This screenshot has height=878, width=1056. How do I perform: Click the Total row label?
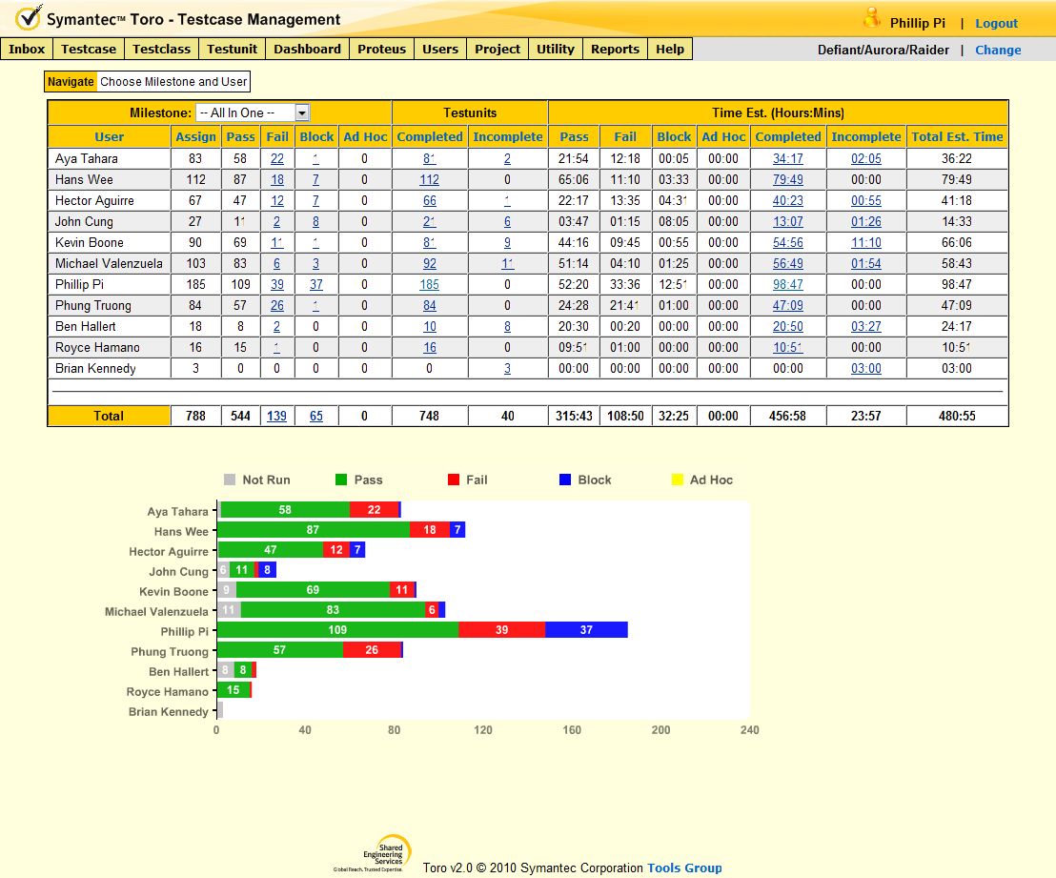(109, 416)
